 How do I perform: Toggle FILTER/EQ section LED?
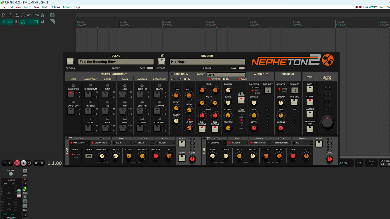click(x=209, y=79)
